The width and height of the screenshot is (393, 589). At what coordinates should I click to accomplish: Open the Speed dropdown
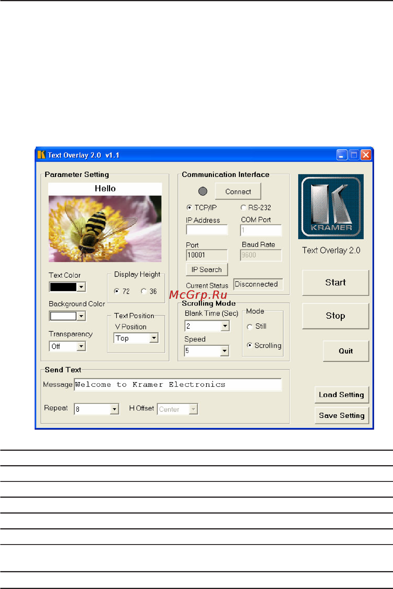click(225, 350)
